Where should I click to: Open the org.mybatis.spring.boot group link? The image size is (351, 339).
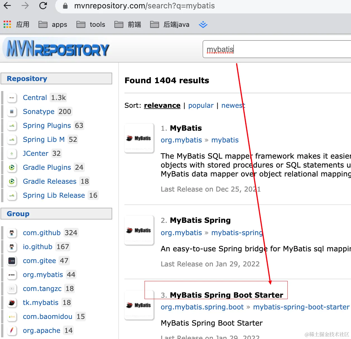pos(202,307)
